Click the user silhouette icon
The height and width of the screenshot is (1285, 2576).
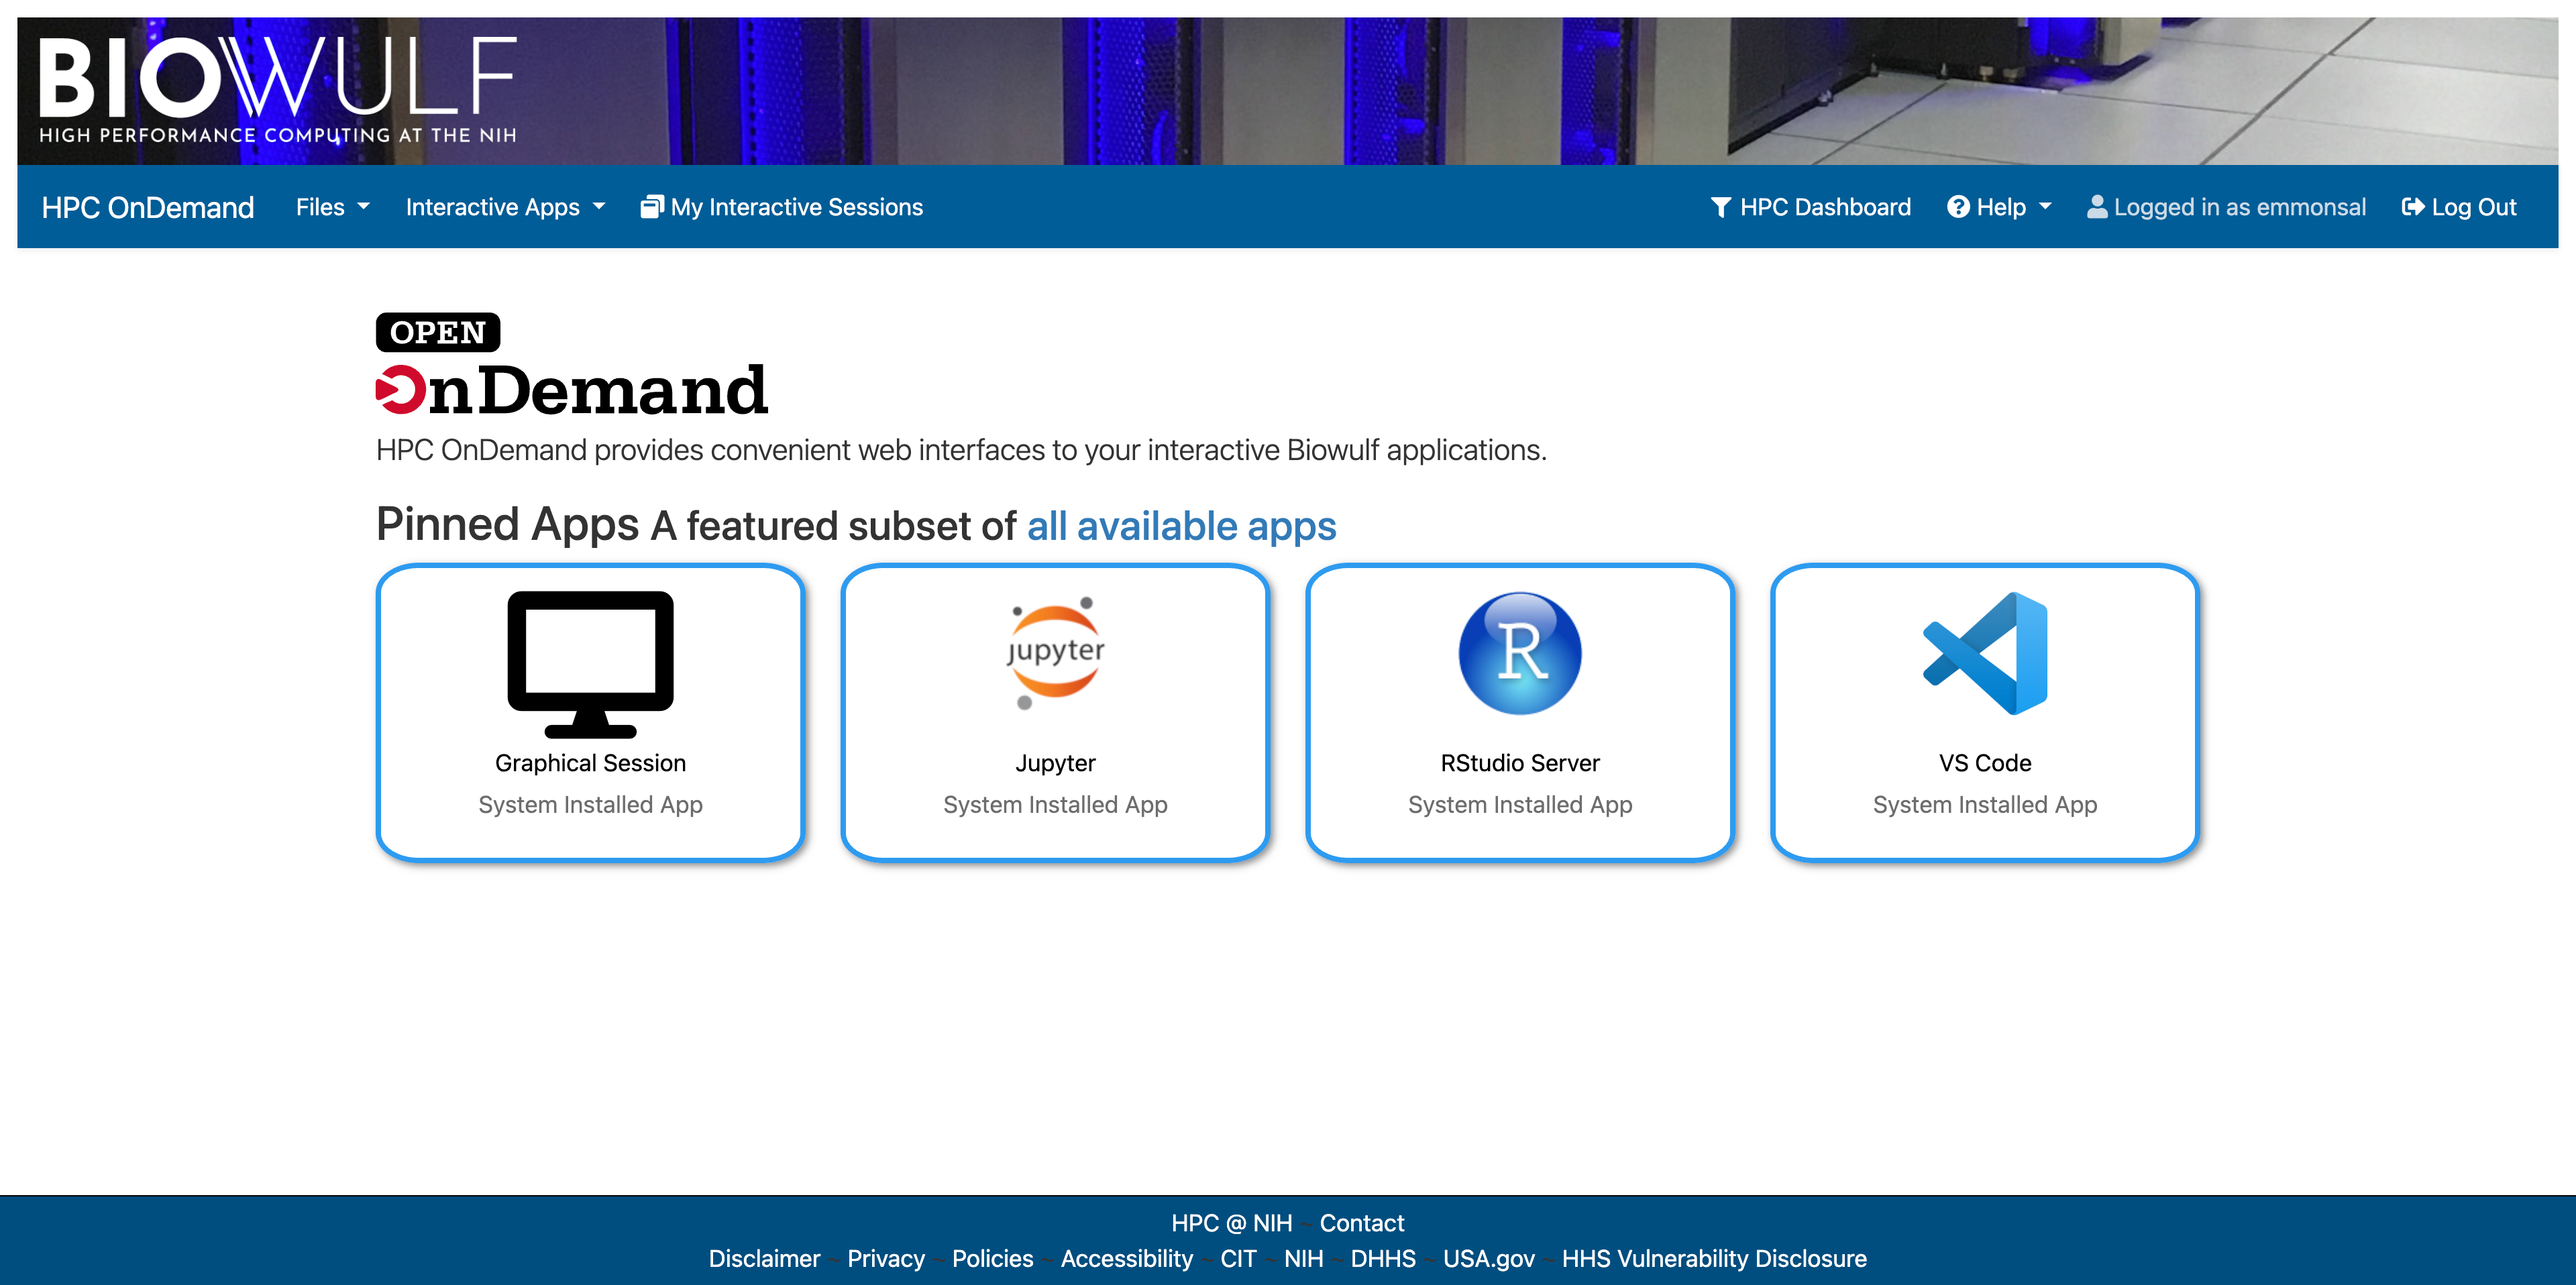[x=2097, y=207]
